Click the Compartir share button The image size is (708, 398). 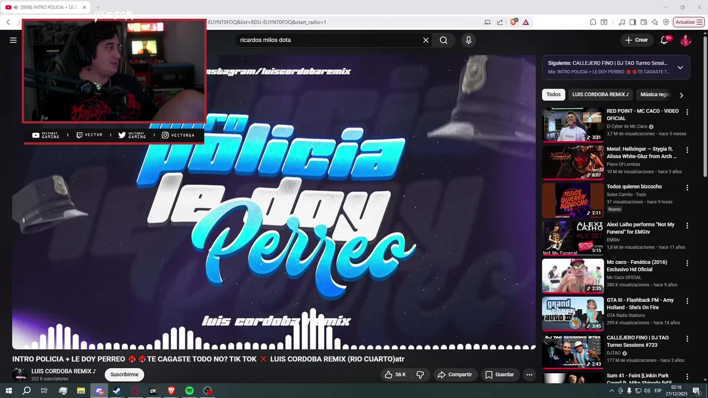[x=455, y=375]
